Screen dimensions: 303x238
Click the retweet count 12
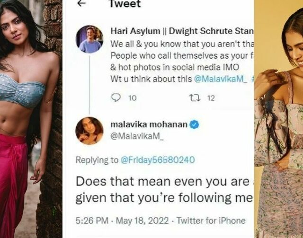click(x=211, y=98)
